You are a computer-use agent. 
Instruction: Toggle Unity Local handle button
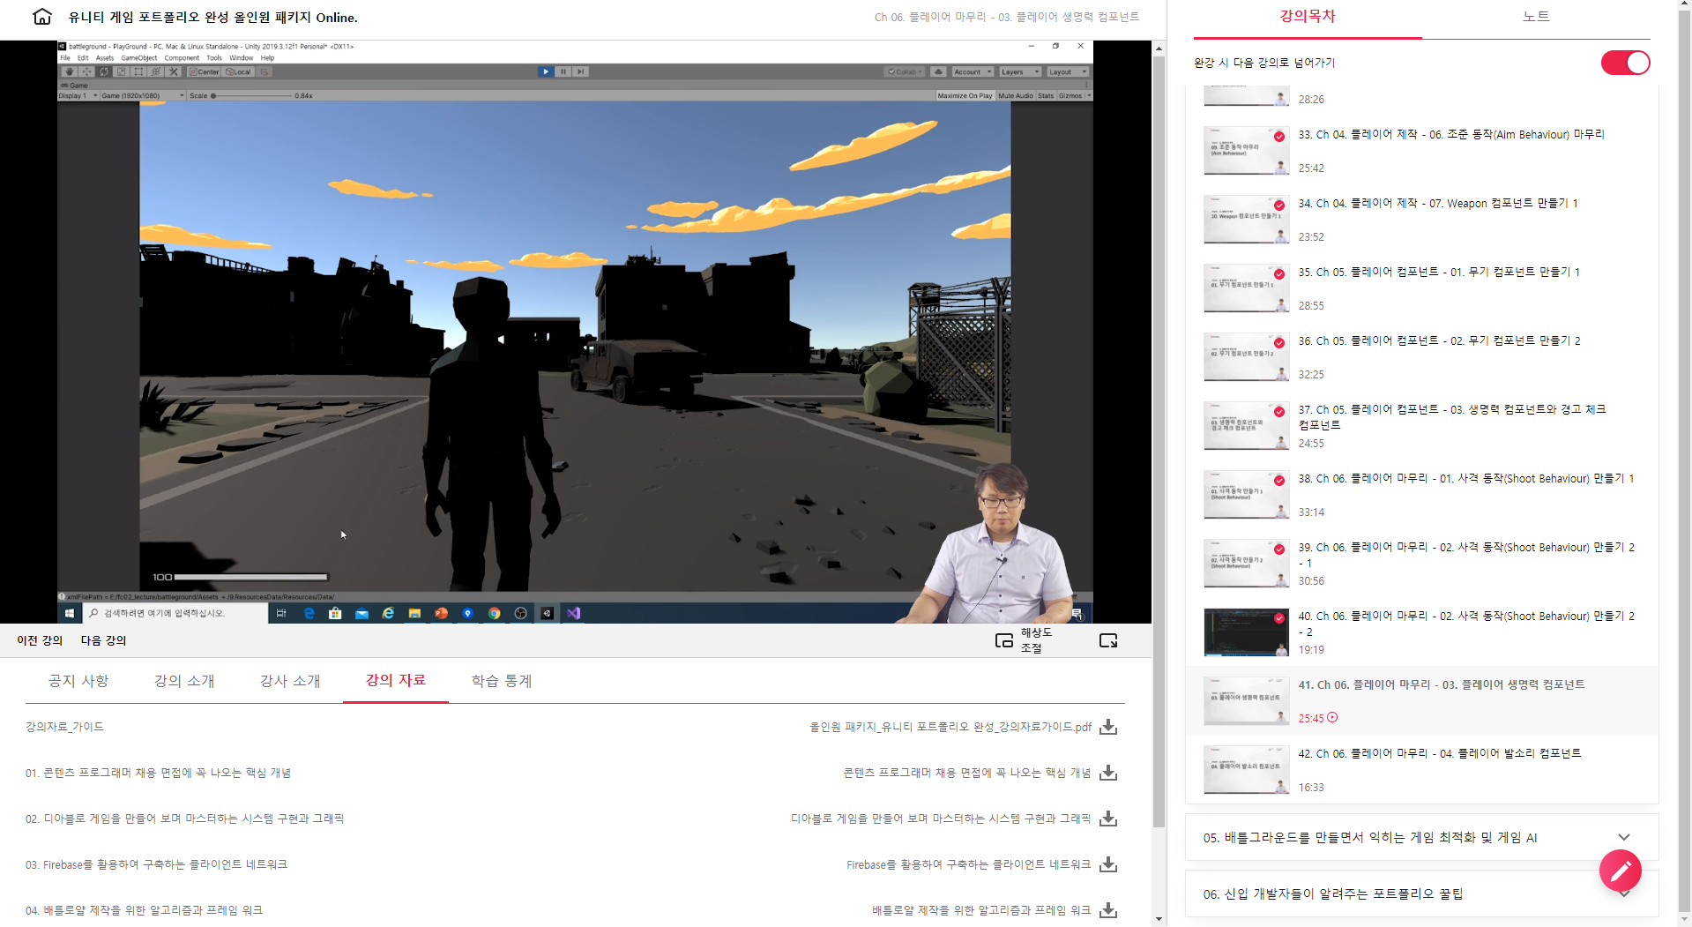(239, 71)
